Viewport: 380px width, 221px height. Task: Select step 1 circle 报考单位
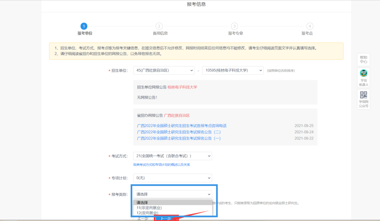coord(84,26)
